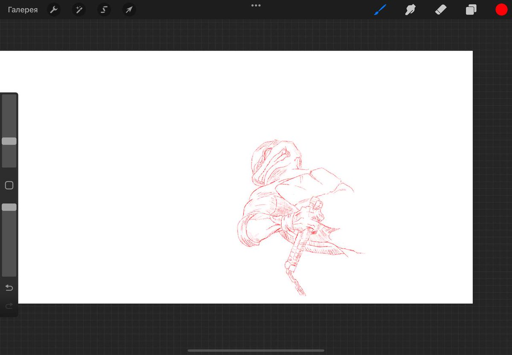Open the Actions wrench menu
Image resolution: width=512 pixels, height=355 pixels.
click(x=54, y=9)
